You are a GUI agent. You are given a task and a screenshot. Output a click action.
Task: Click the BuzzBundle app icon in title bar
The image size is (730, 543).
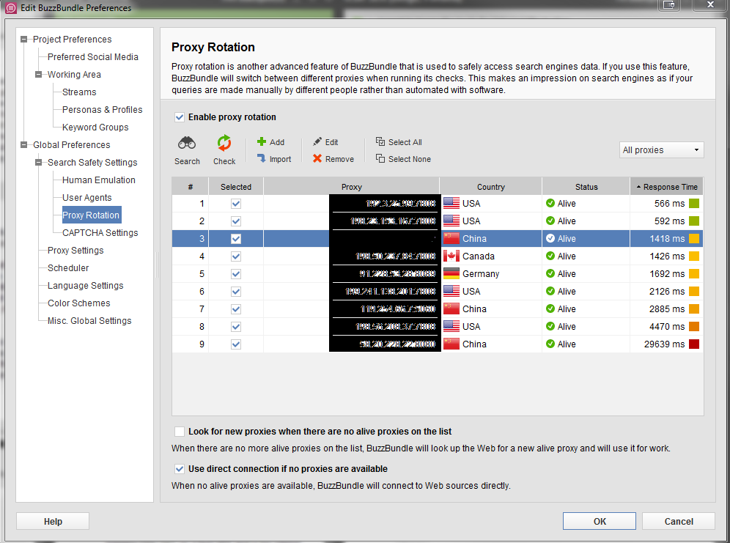coord(10,7)
